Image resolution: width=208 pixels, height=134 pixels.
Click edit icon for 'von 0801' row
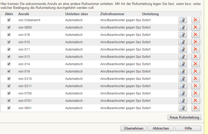point(183,108)
